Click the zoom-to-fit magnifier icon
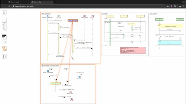This screenshot has height=104, width=186. pyautogui.click(x=4, y=29)
